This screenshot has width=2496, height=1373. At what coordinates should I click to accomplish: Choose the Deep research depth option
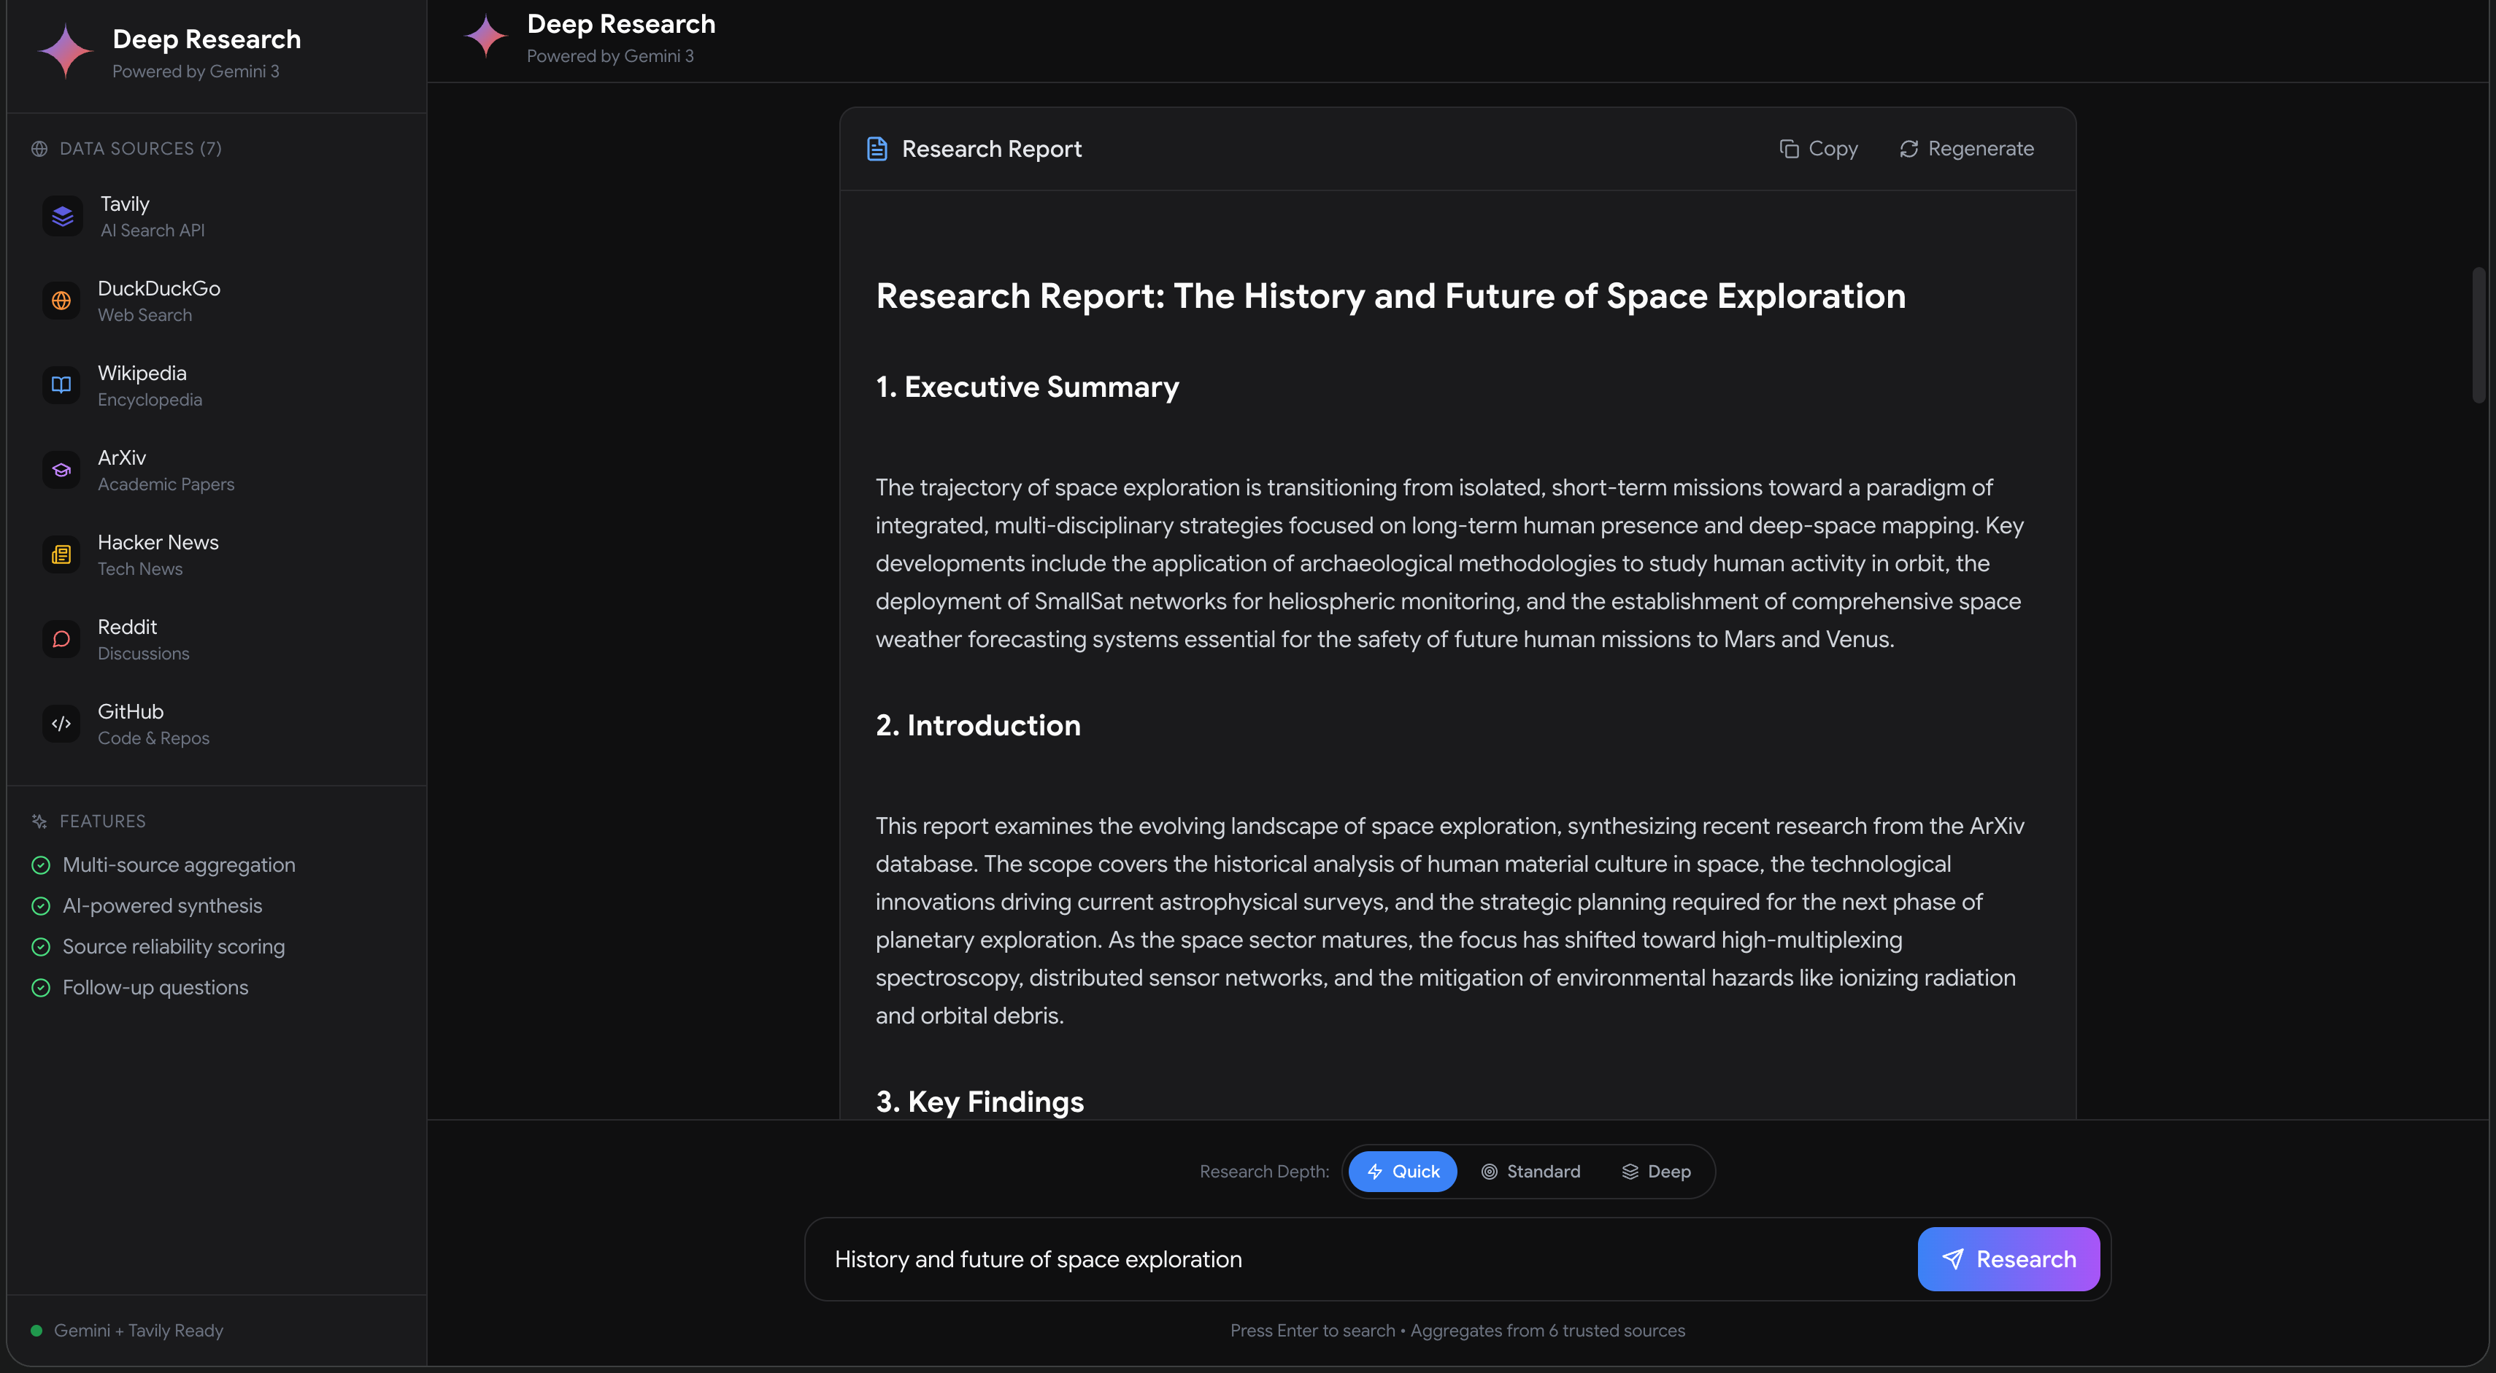(1656, 1172)
